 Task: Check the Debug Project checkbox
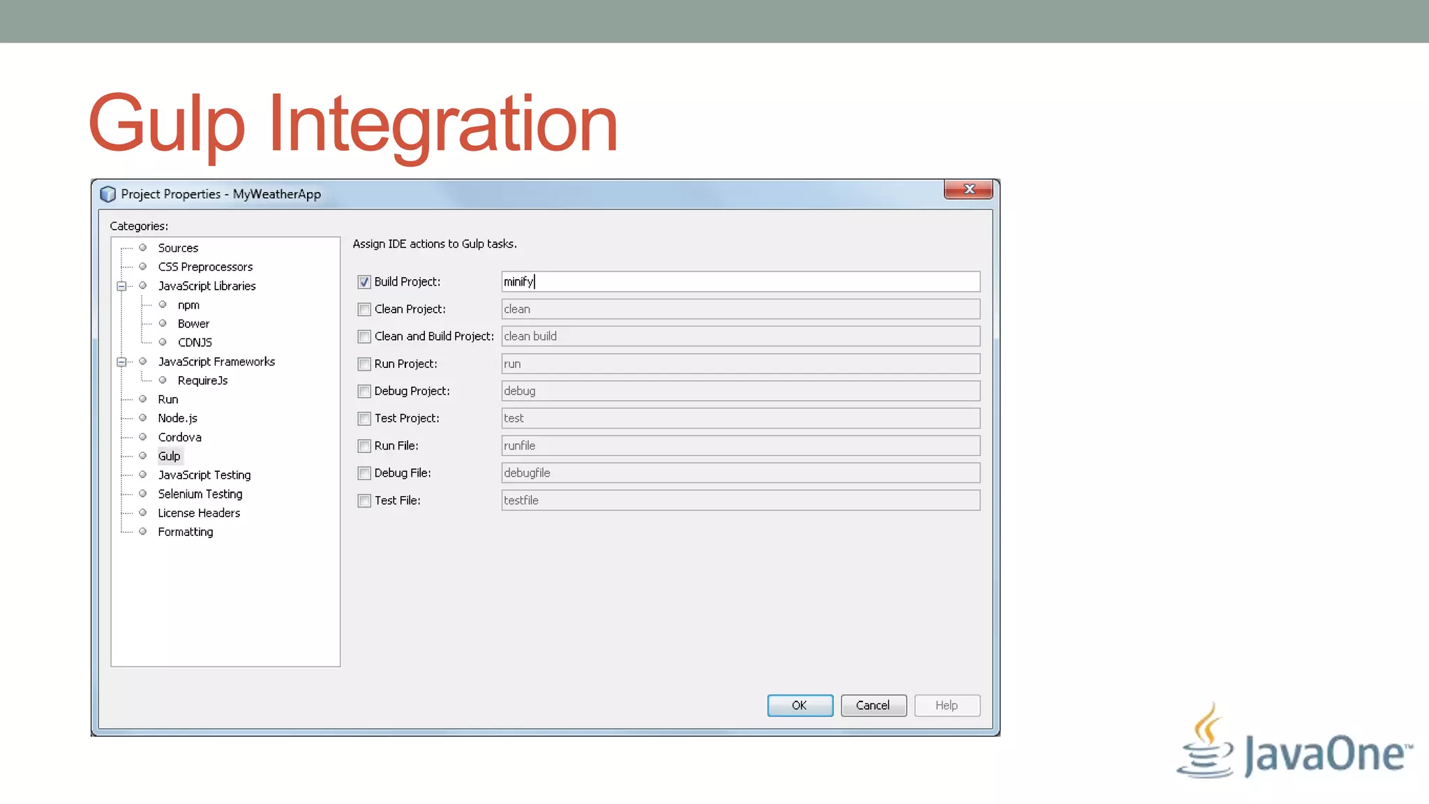tap(364, 391)
